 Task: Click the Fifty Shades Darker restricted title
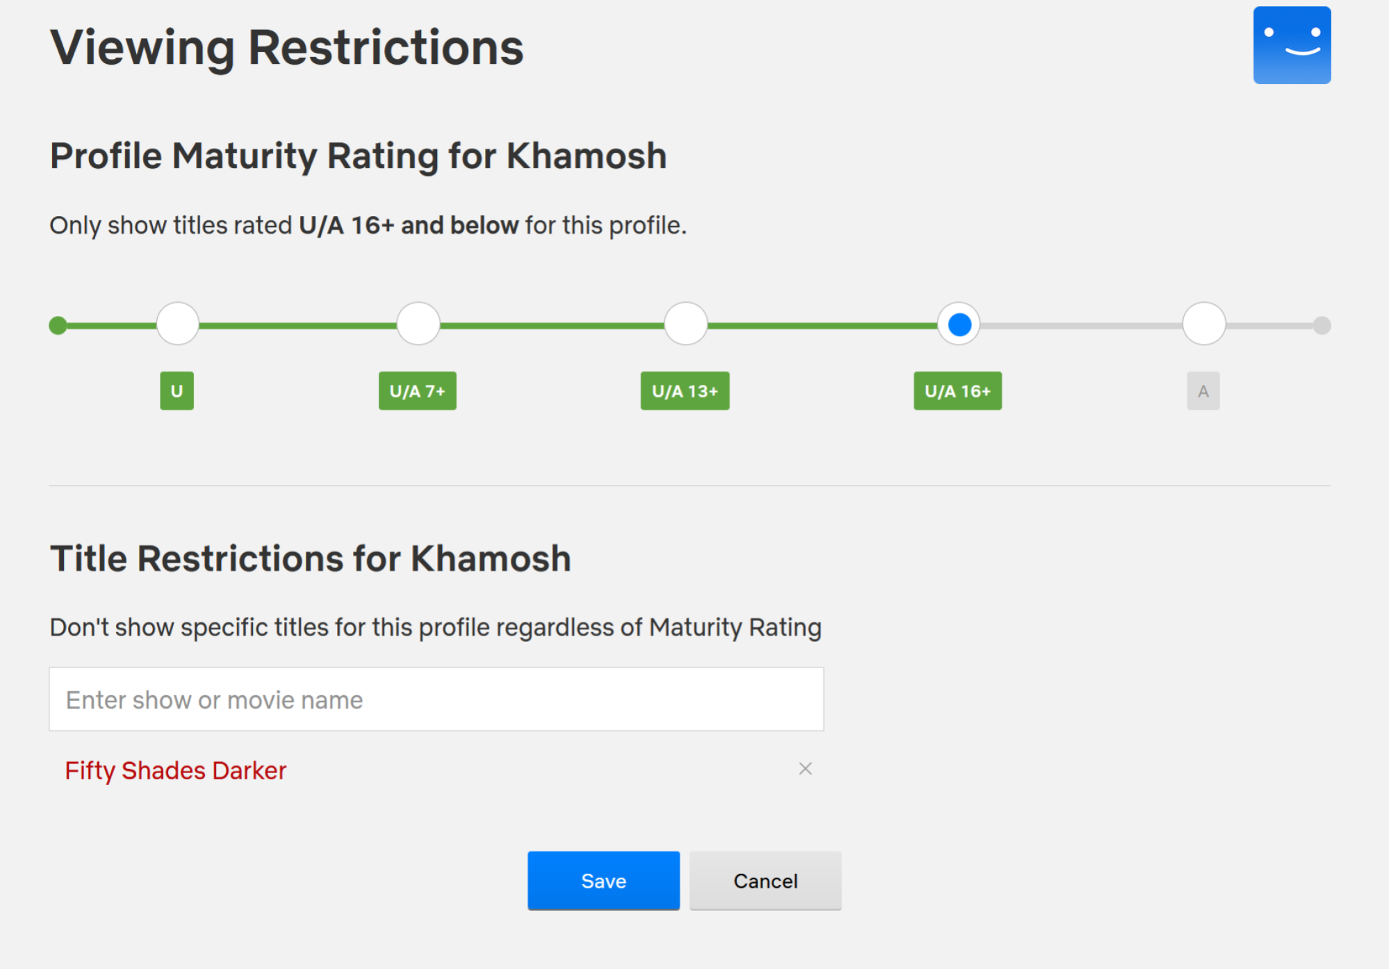[x=175, y=770]
